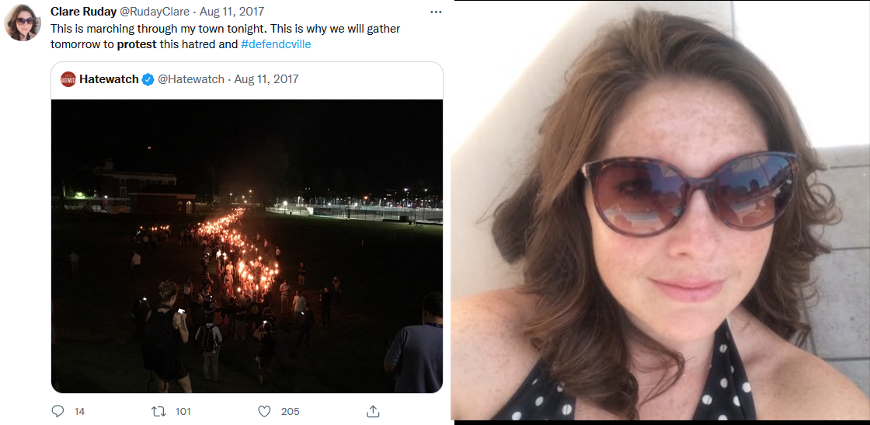Click the 101 retweets count
The image size is (870, 425).
tap(183, 411)
